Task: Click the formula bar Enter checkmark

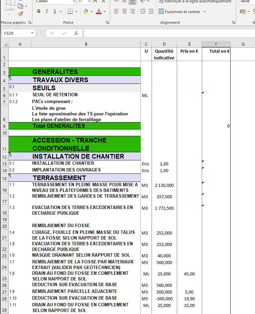Action: click(64, 33)
